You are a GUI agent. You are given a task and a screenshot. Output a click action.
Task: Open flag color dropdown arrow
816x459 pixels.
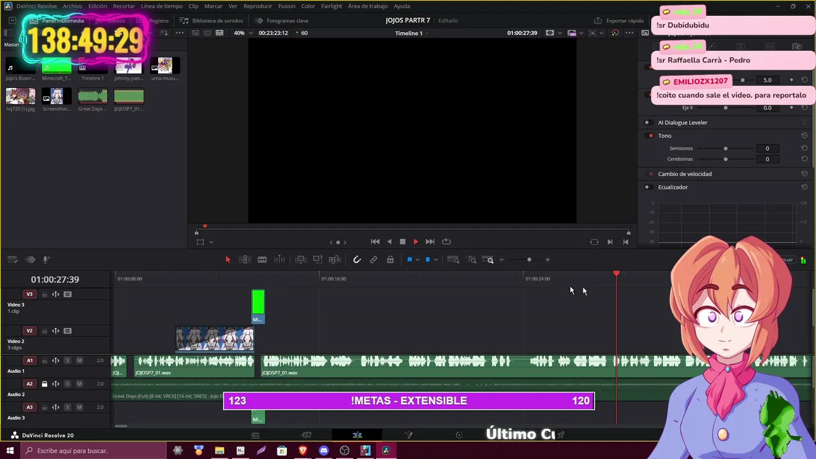point(418,260)
